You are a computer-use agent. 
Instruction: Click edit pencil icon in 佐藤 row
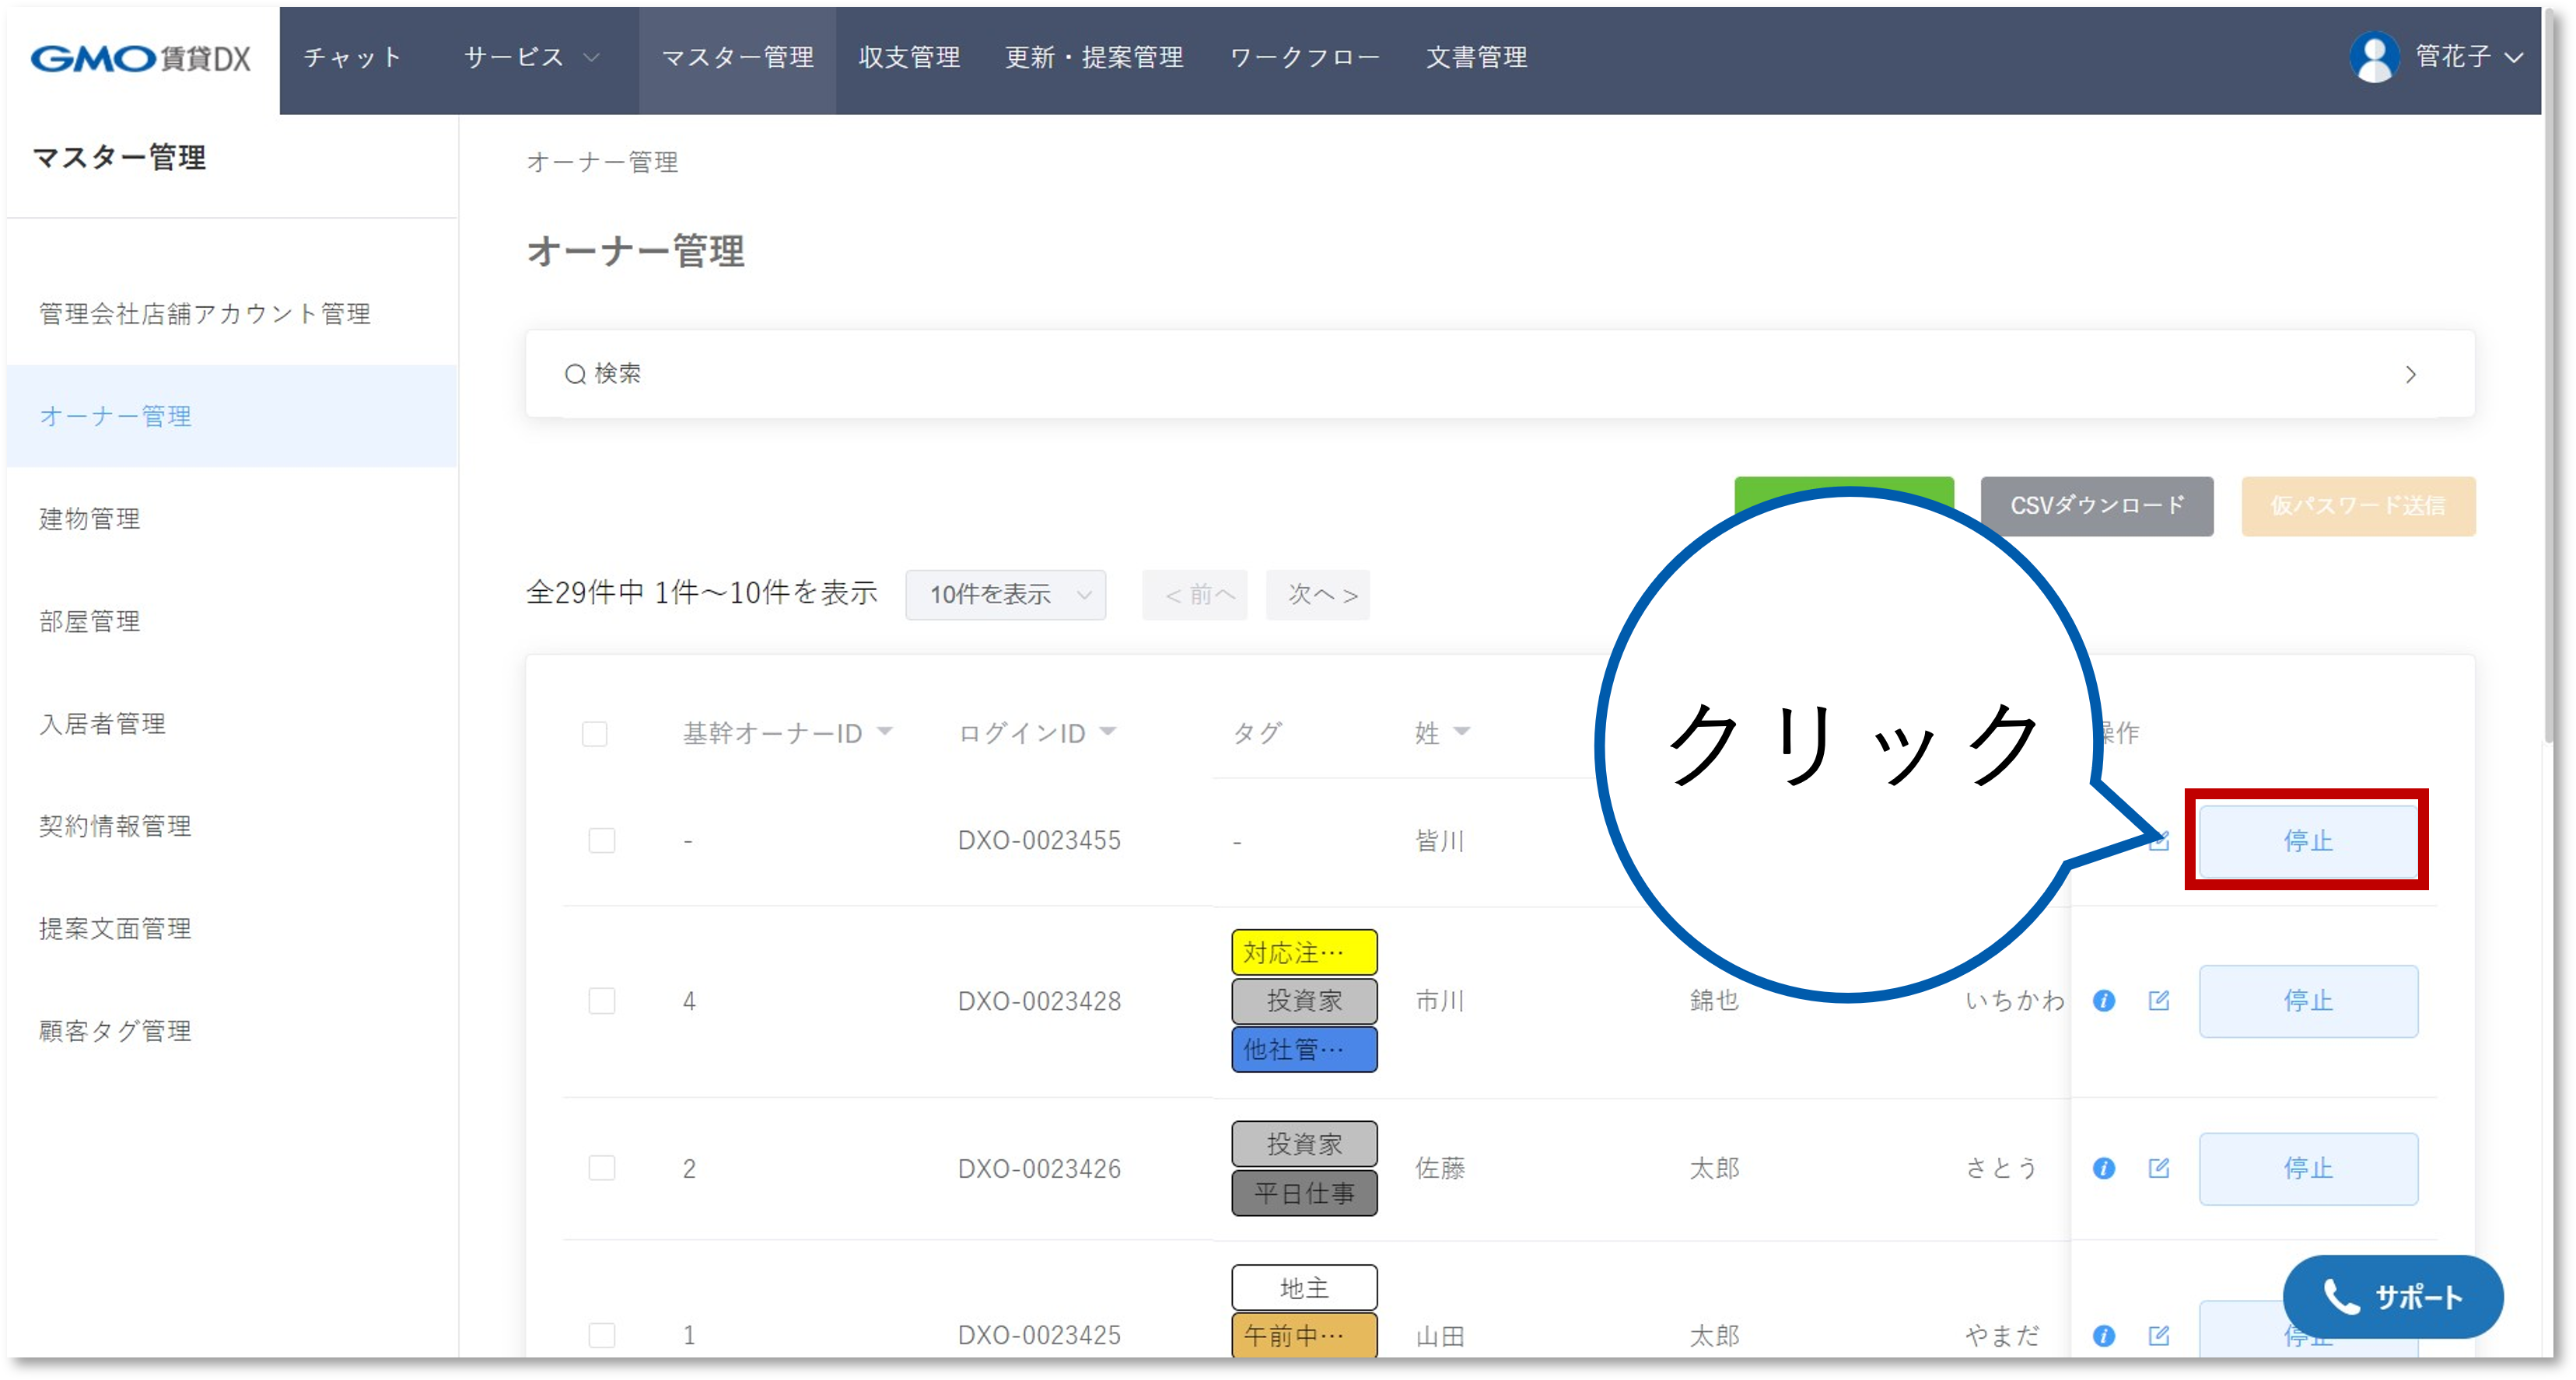click(2159, 1169)
